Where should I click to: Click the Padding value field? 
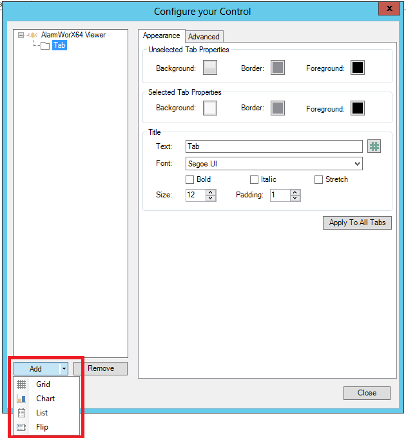pos(280,195)
